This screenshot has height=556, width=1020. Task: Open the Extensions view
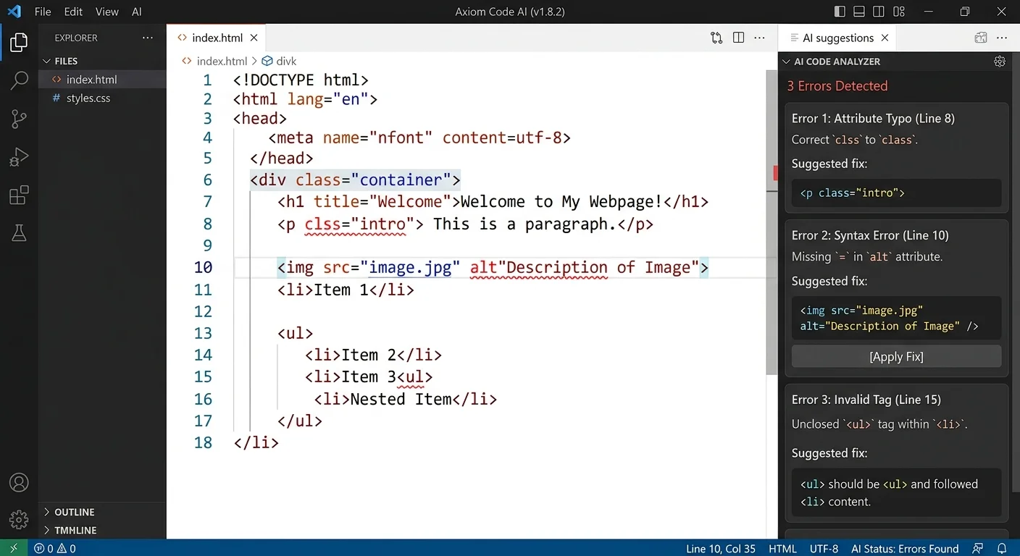click(19, 195)
